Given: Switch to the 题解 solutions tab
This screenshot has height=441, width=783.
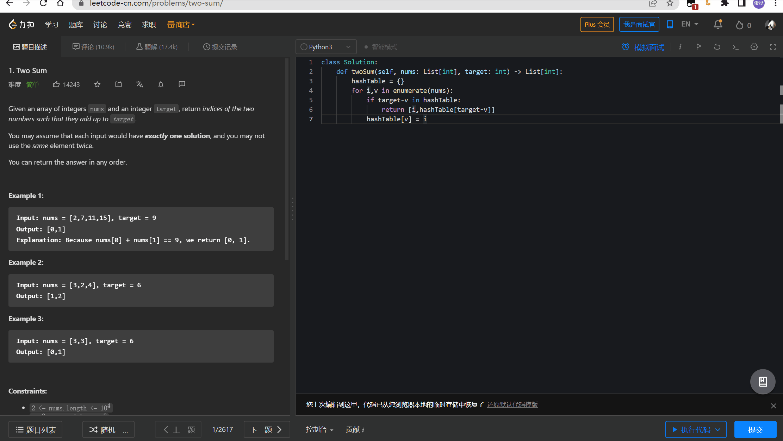Looking at the screenshot, I should 157,47.
